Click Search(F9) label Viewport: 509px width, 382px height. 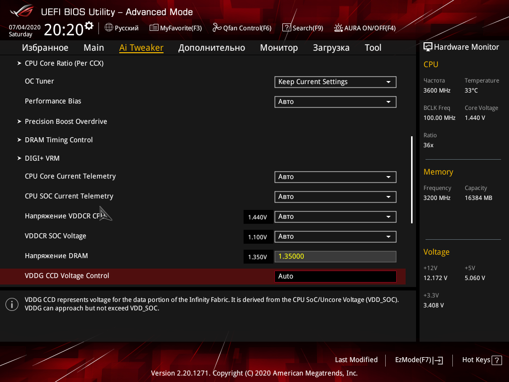pyautogui.click(x=308, y=28)
